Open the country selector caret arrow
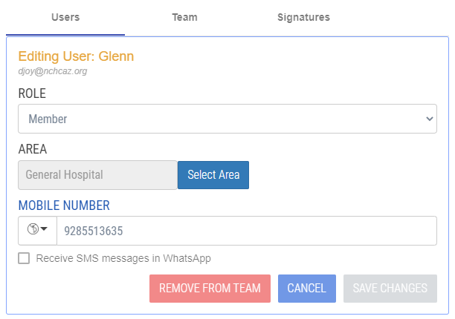 [44, 230]
